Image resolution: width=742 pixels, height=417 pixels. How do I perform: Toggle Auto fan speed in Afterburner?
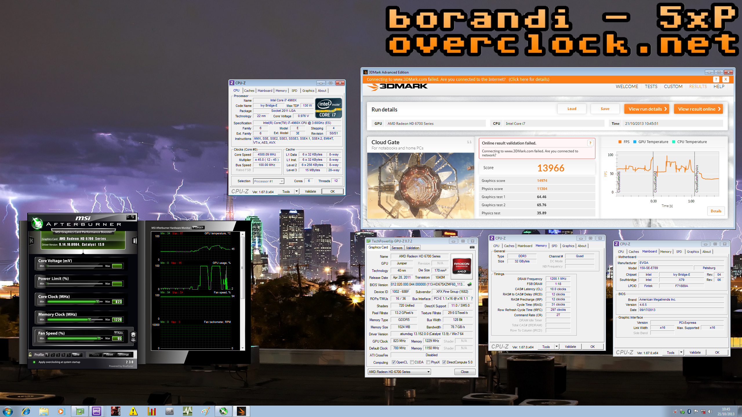[119, 333]
